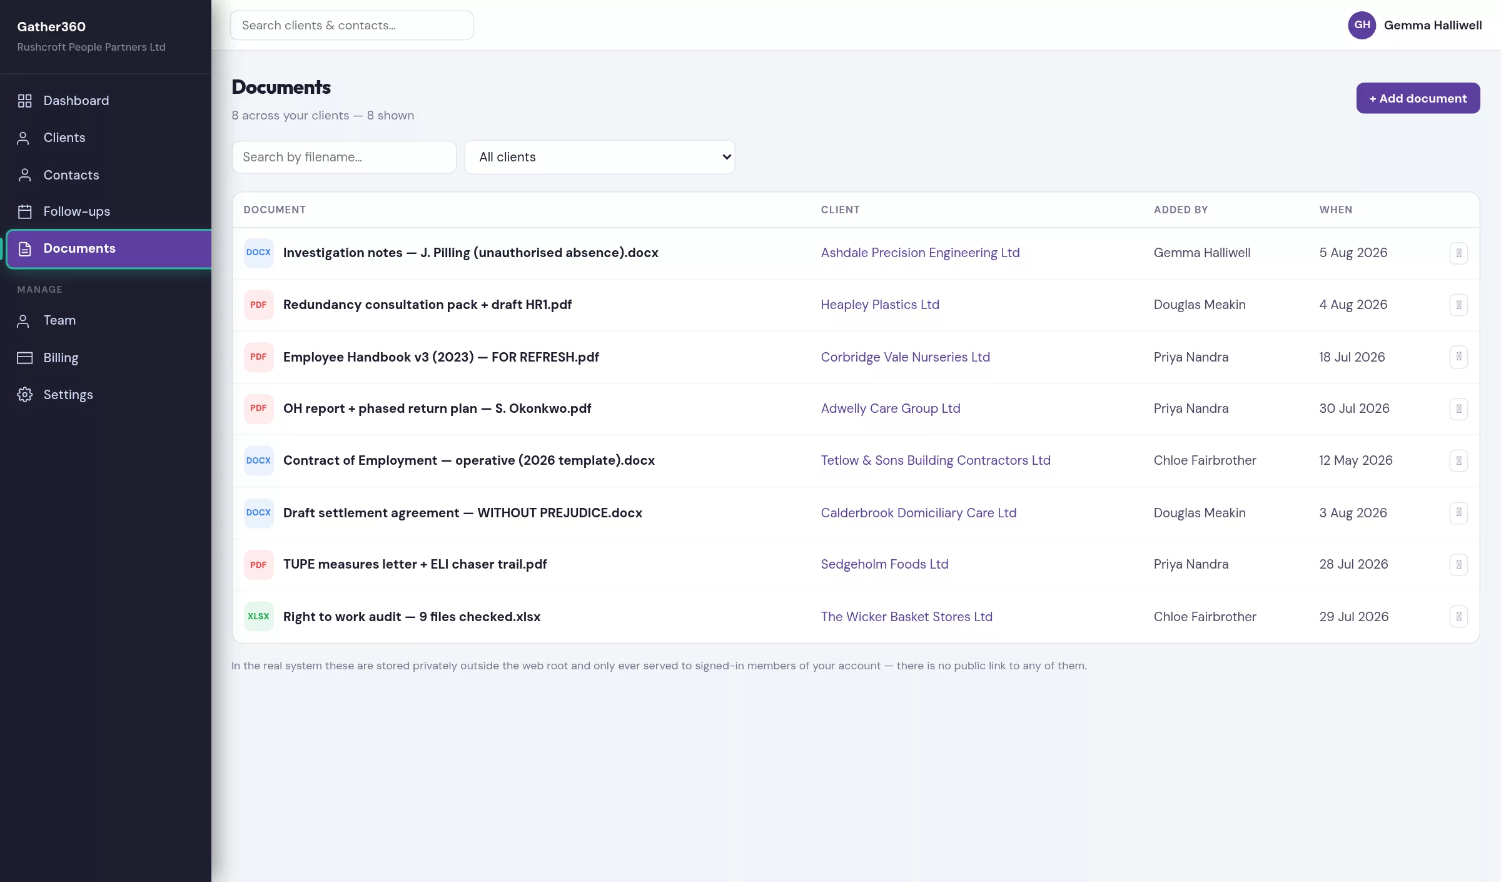Click the GH user avatar
The image size is (1501, 882).
pyautogui.click(x=1362, y=25)
